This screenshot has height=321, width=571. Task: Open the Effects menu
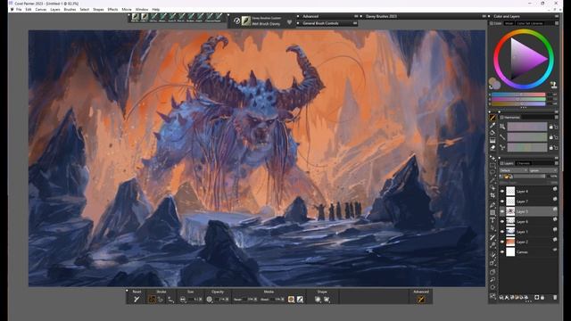coord(112,10)
